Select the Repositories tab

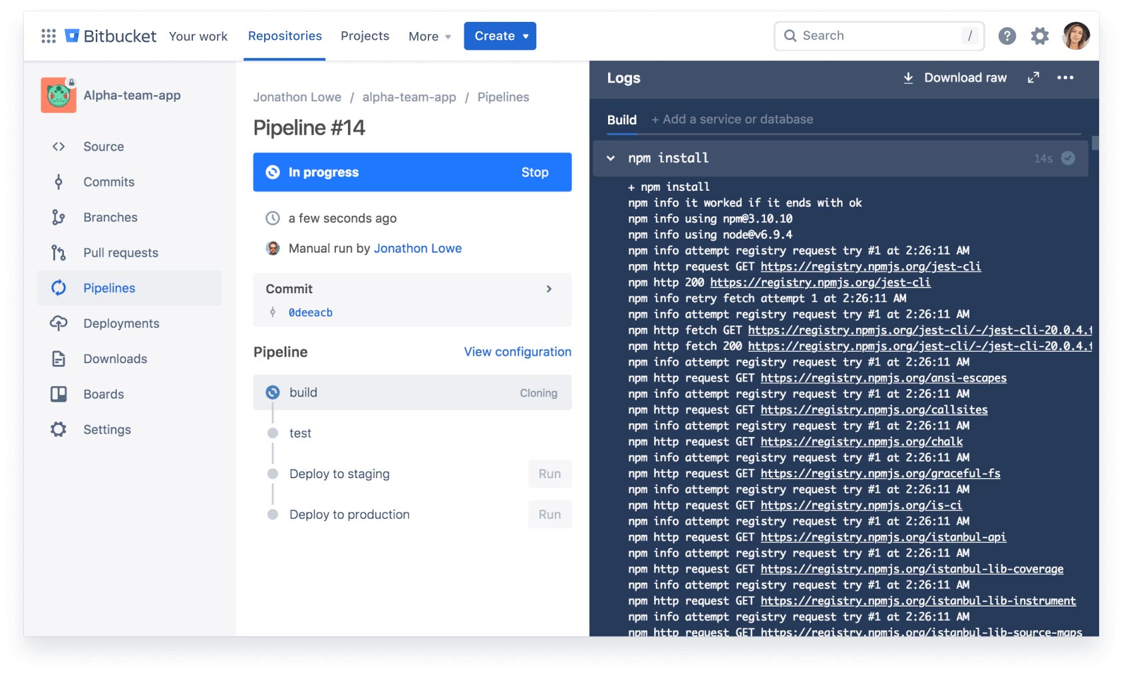point(285,36)
